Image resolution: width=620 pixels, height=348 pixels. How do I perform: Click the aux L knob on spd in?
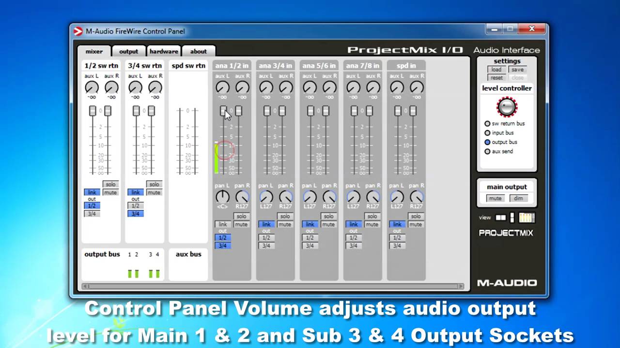click(x=397, y=87)
